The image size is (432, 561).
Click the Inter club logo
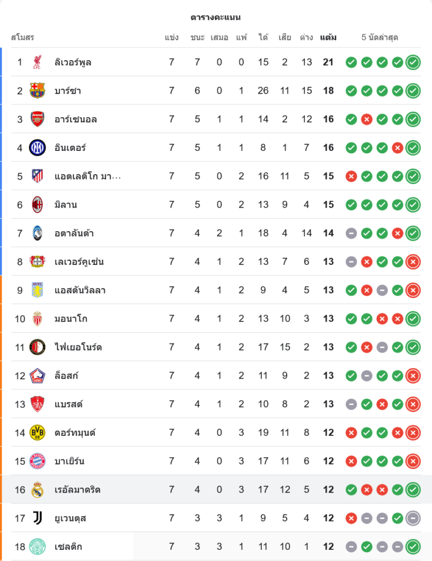37,148
